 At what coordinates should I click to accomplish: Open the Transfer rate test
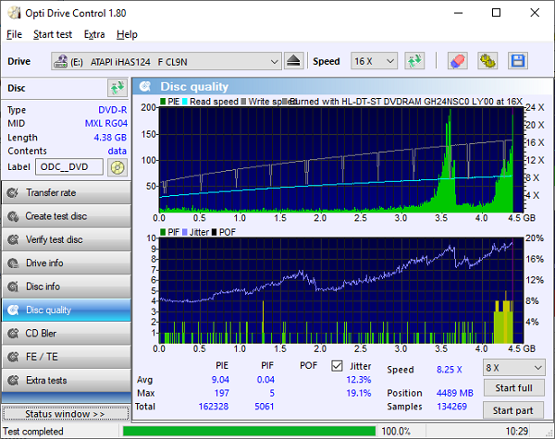coord(66,193)
